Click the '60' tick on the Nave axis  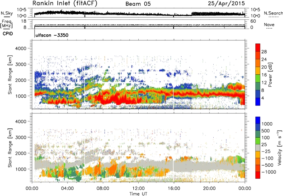coord(253,21)
